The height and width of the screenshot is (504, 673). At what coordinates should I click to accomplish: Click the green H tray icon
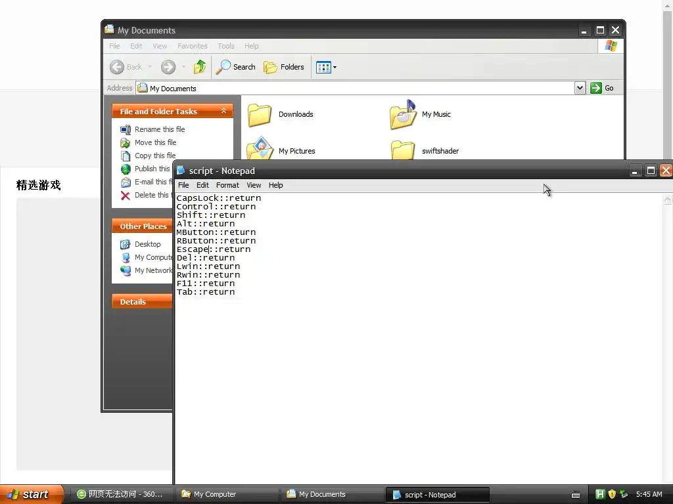[x=600, y=494]
